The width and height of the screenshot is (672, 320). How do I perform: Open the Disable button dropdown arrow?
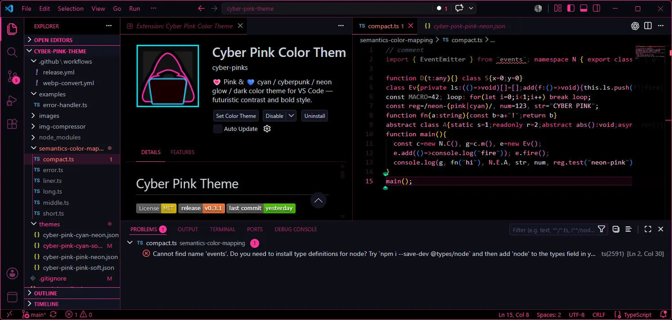[x=292, y=116]
